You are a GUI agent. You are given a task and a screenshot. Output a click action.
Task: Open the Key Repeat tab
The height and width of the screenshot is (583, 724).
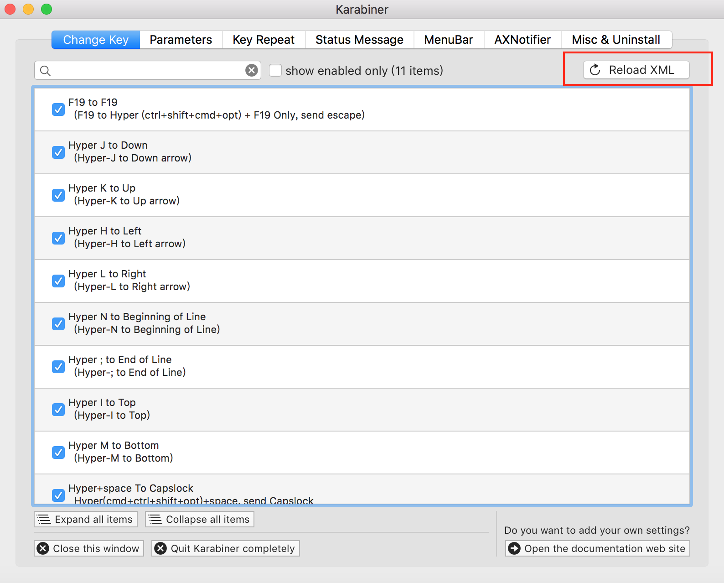[x=264, y=40]
